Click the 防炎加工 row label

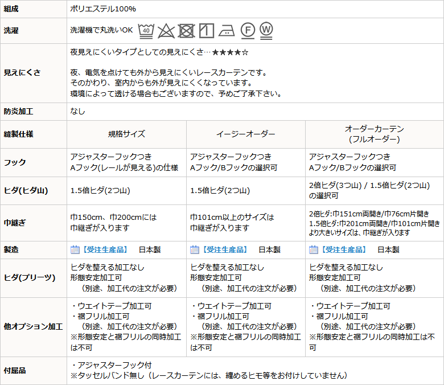(x=18, y=111)
